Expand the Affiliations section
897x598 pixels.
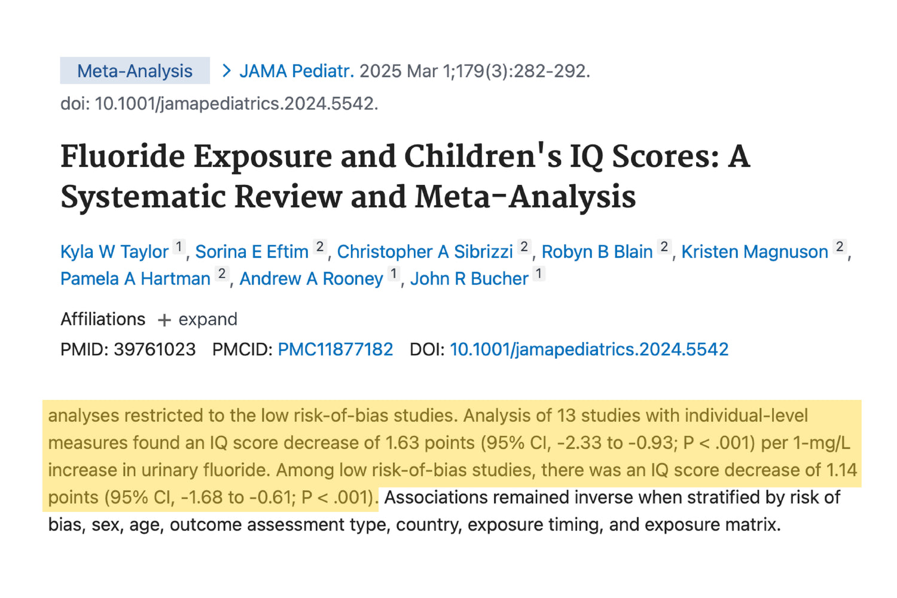coord(207,319)
